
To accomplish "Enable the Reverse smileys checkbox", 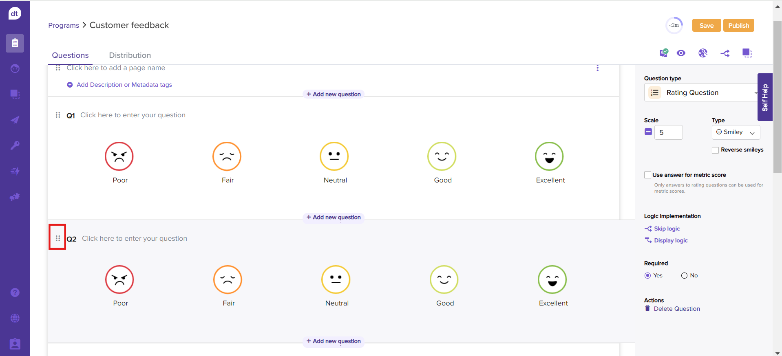I will [x=715, y=150].
